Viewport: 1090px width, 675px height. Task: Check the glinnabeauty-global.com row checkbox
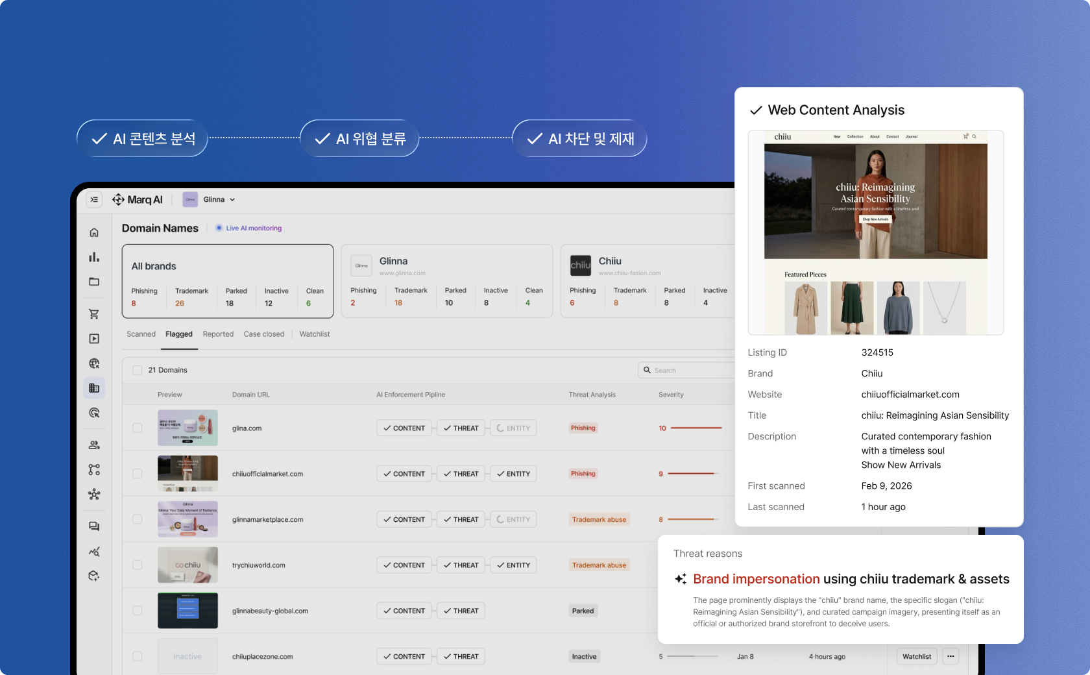click(x=137, y=611)
